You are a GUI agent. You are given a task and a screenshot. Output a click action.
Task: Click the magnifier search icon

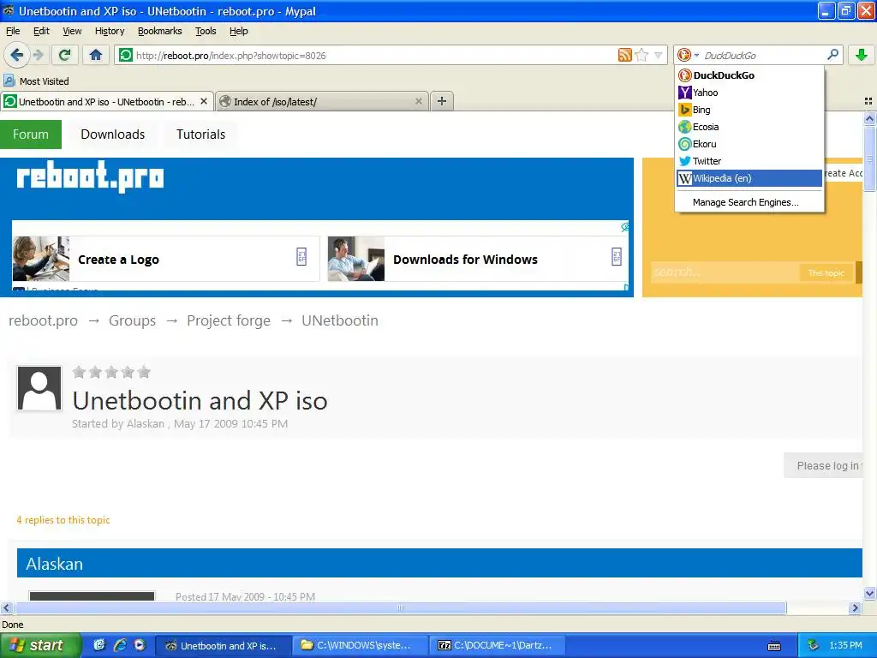pos(832,55)
